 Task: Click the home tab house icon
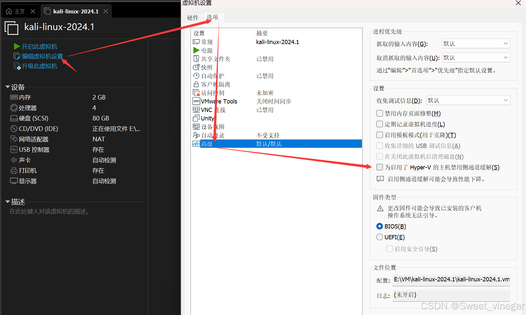point(9,11)
